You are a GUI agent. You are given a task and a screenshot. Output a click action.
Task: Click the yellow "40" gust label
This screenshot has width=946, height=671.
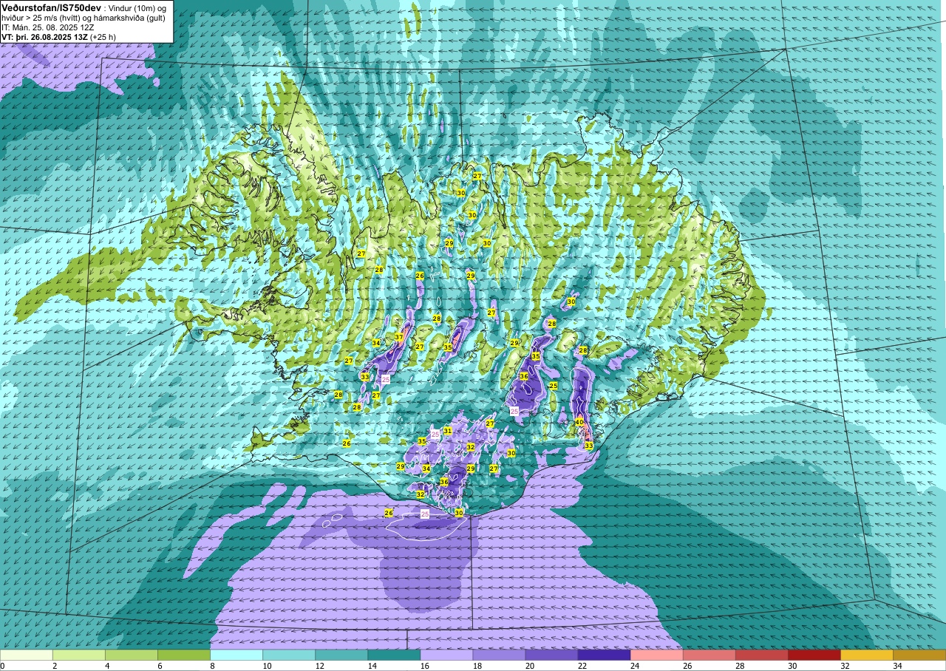[579, 422]
